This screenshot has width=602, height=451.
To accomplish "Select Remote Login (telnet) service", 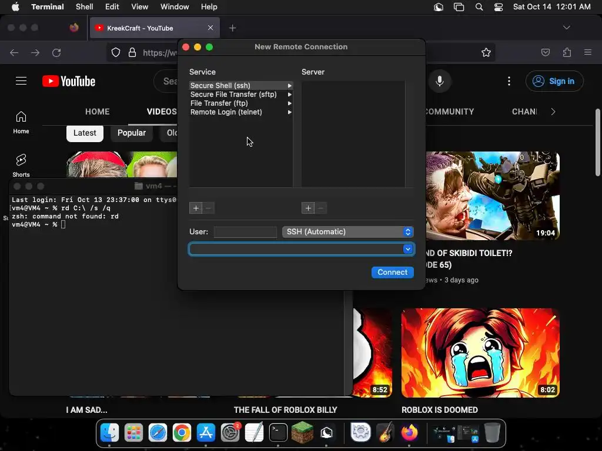I will (240, 112).
